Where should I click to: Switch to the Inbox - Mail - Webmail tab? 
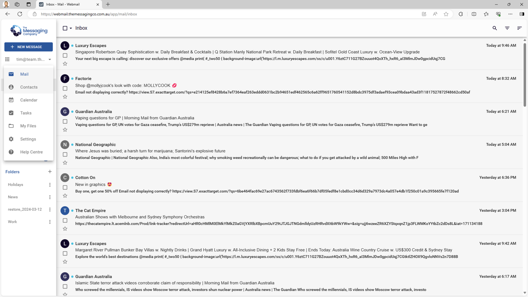click(69, 5)
